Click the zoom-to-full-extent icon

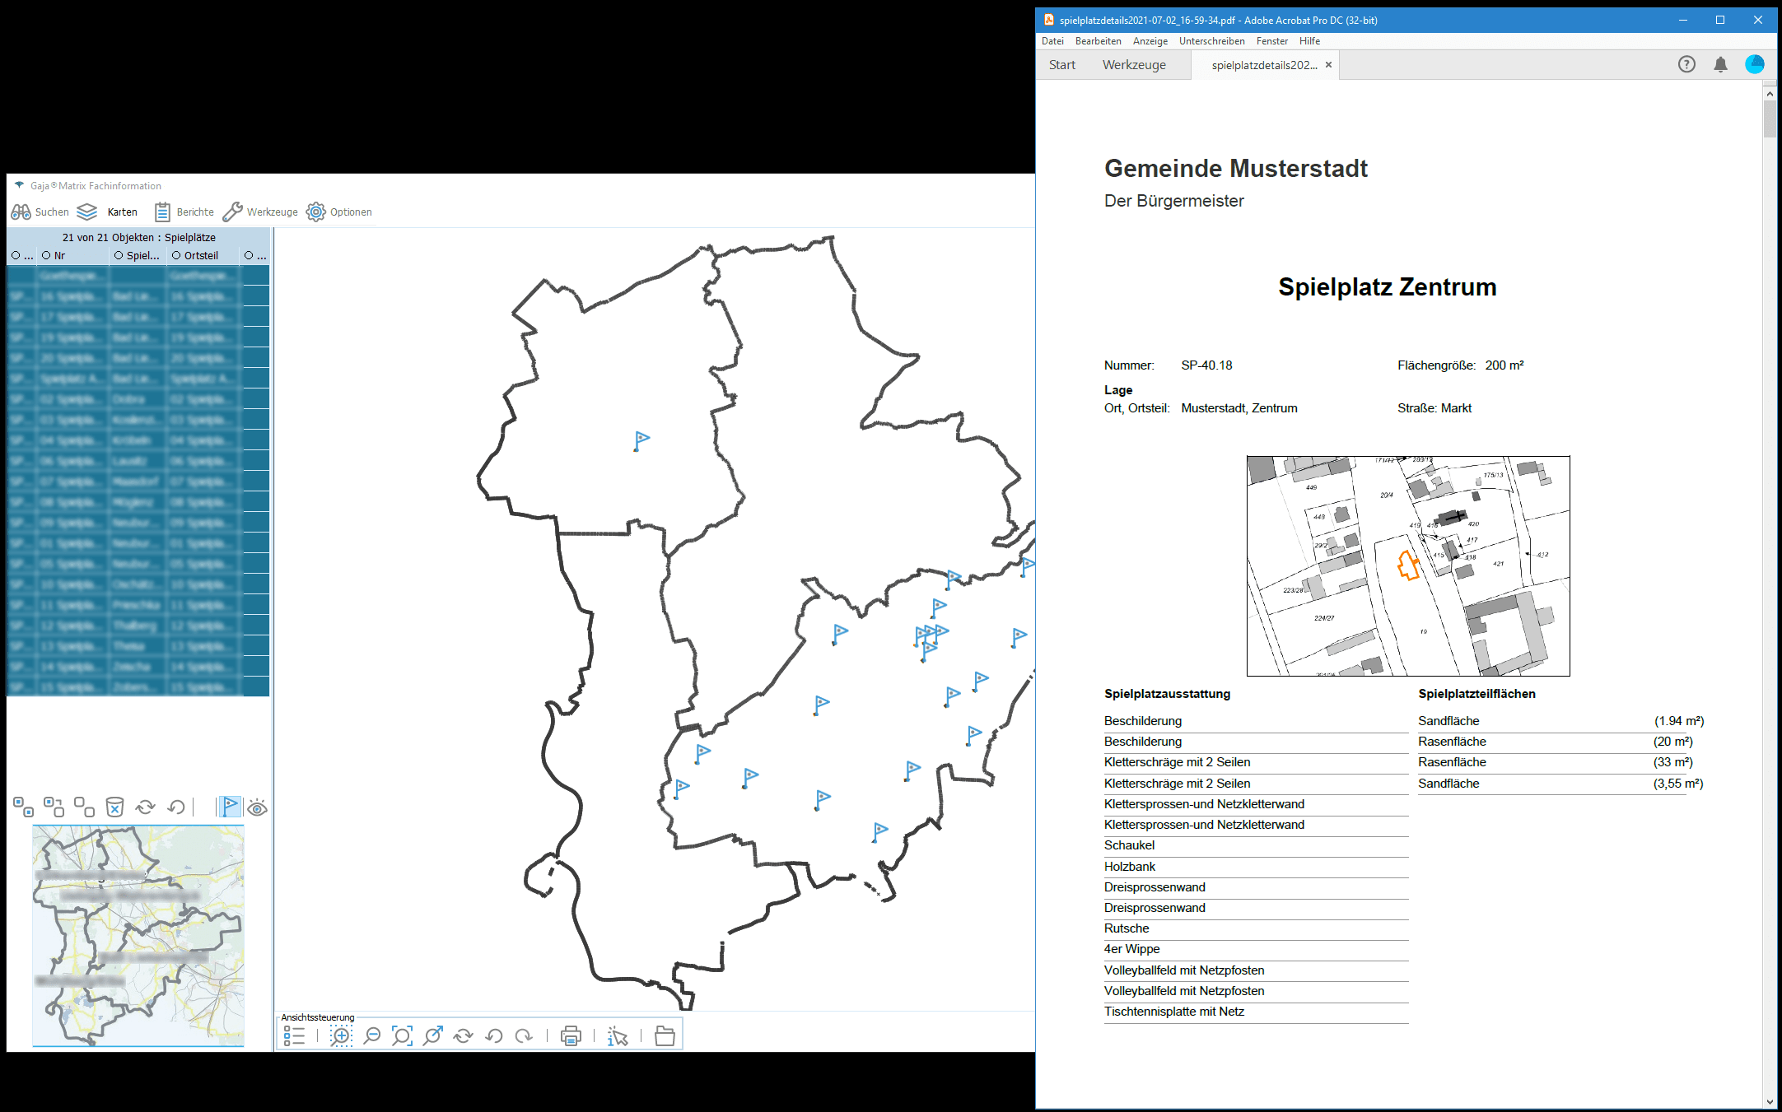click(x=402, y=1036)
